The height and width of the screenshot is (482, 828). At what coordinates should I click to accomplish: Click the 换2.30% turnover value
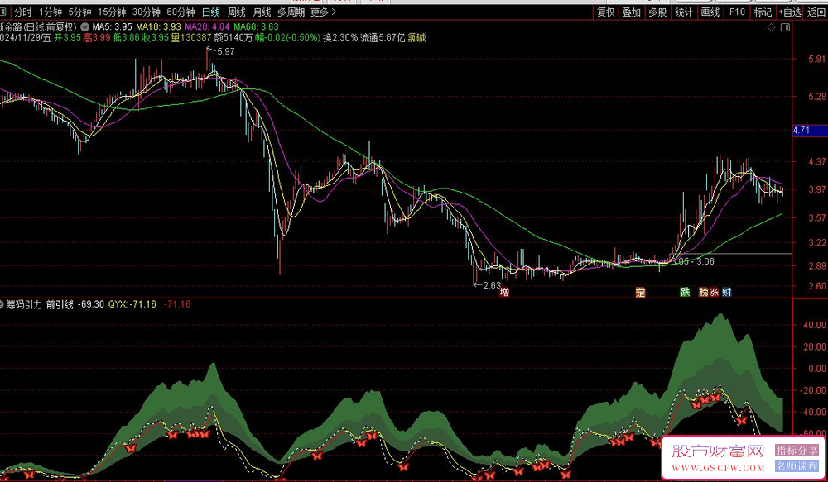click(340, 38)
